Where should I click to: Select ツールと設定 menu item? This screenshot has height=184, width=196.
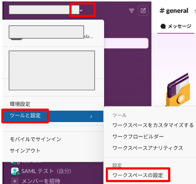point(53,116)
